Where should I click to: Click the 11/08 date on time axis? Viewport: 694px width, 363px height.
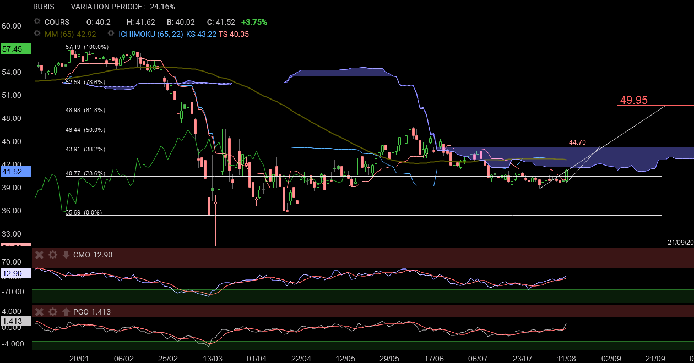point(567,358)
